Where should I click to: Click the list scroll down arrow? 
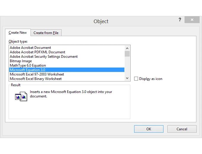(127, 78)
